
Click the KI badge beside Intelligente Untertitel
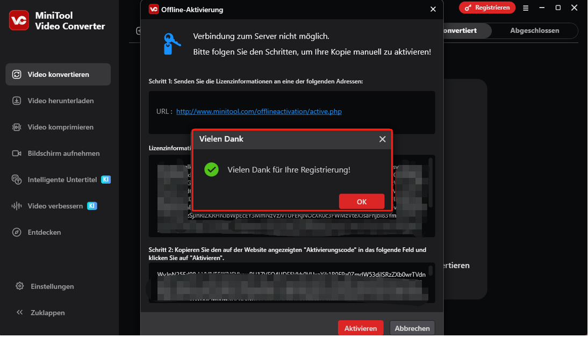[106, 180]
